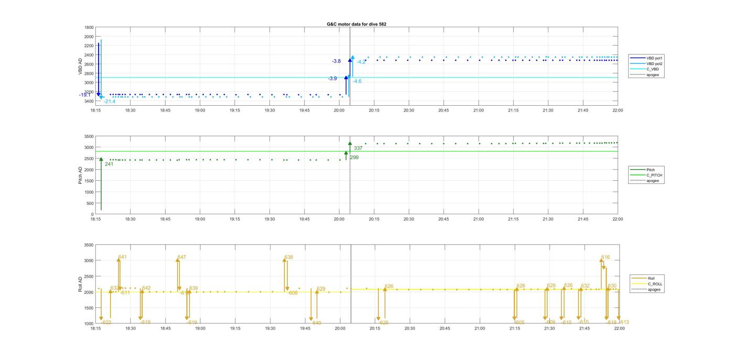Click the '21:15' time tick under the Roll plot
The height and width of the screenshot is (363, 734).
tap(514, 328)
